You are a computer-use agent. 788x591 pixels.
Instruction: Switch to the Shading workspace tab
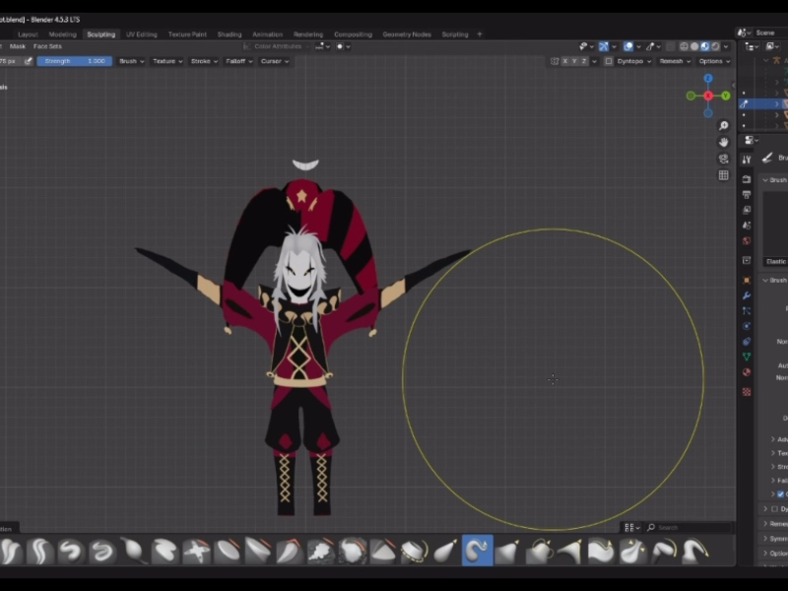(230, 34)
